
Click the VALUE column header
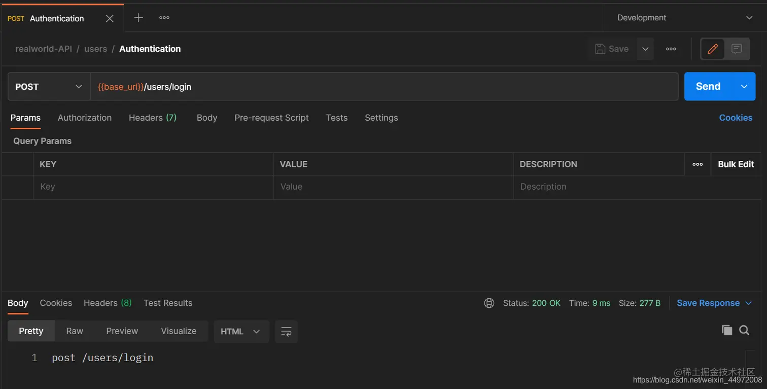point(294,164)
